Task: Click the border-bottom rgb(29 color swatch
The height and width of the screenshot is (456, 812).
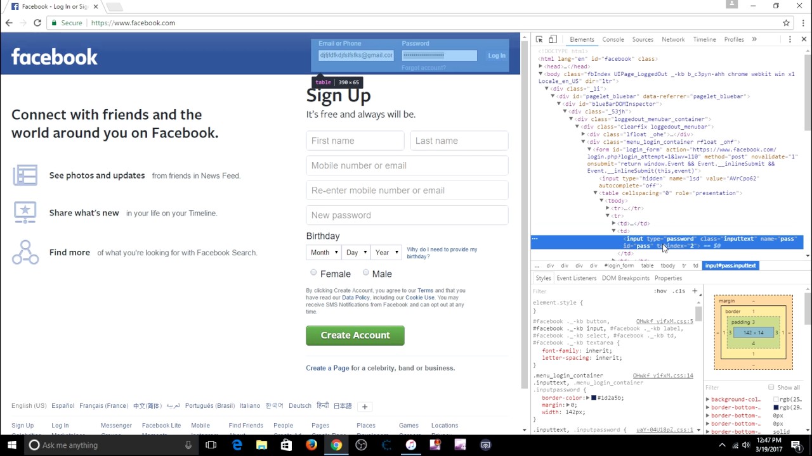Action: point(776,407)
